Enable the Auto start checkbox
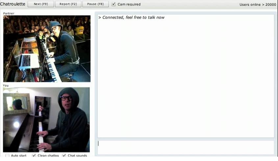 coord(7,155)
